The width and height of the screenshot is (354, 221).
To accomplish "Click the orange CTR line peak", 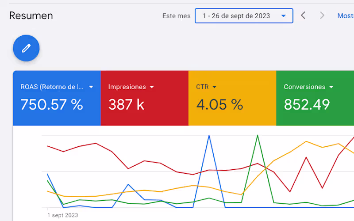I will pos(306,141).
